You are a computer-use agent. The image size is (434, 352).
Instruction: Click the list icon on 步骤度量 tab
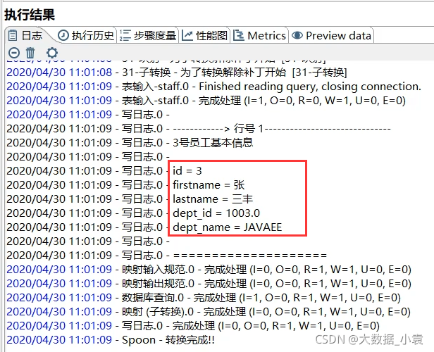coord(125,35)
